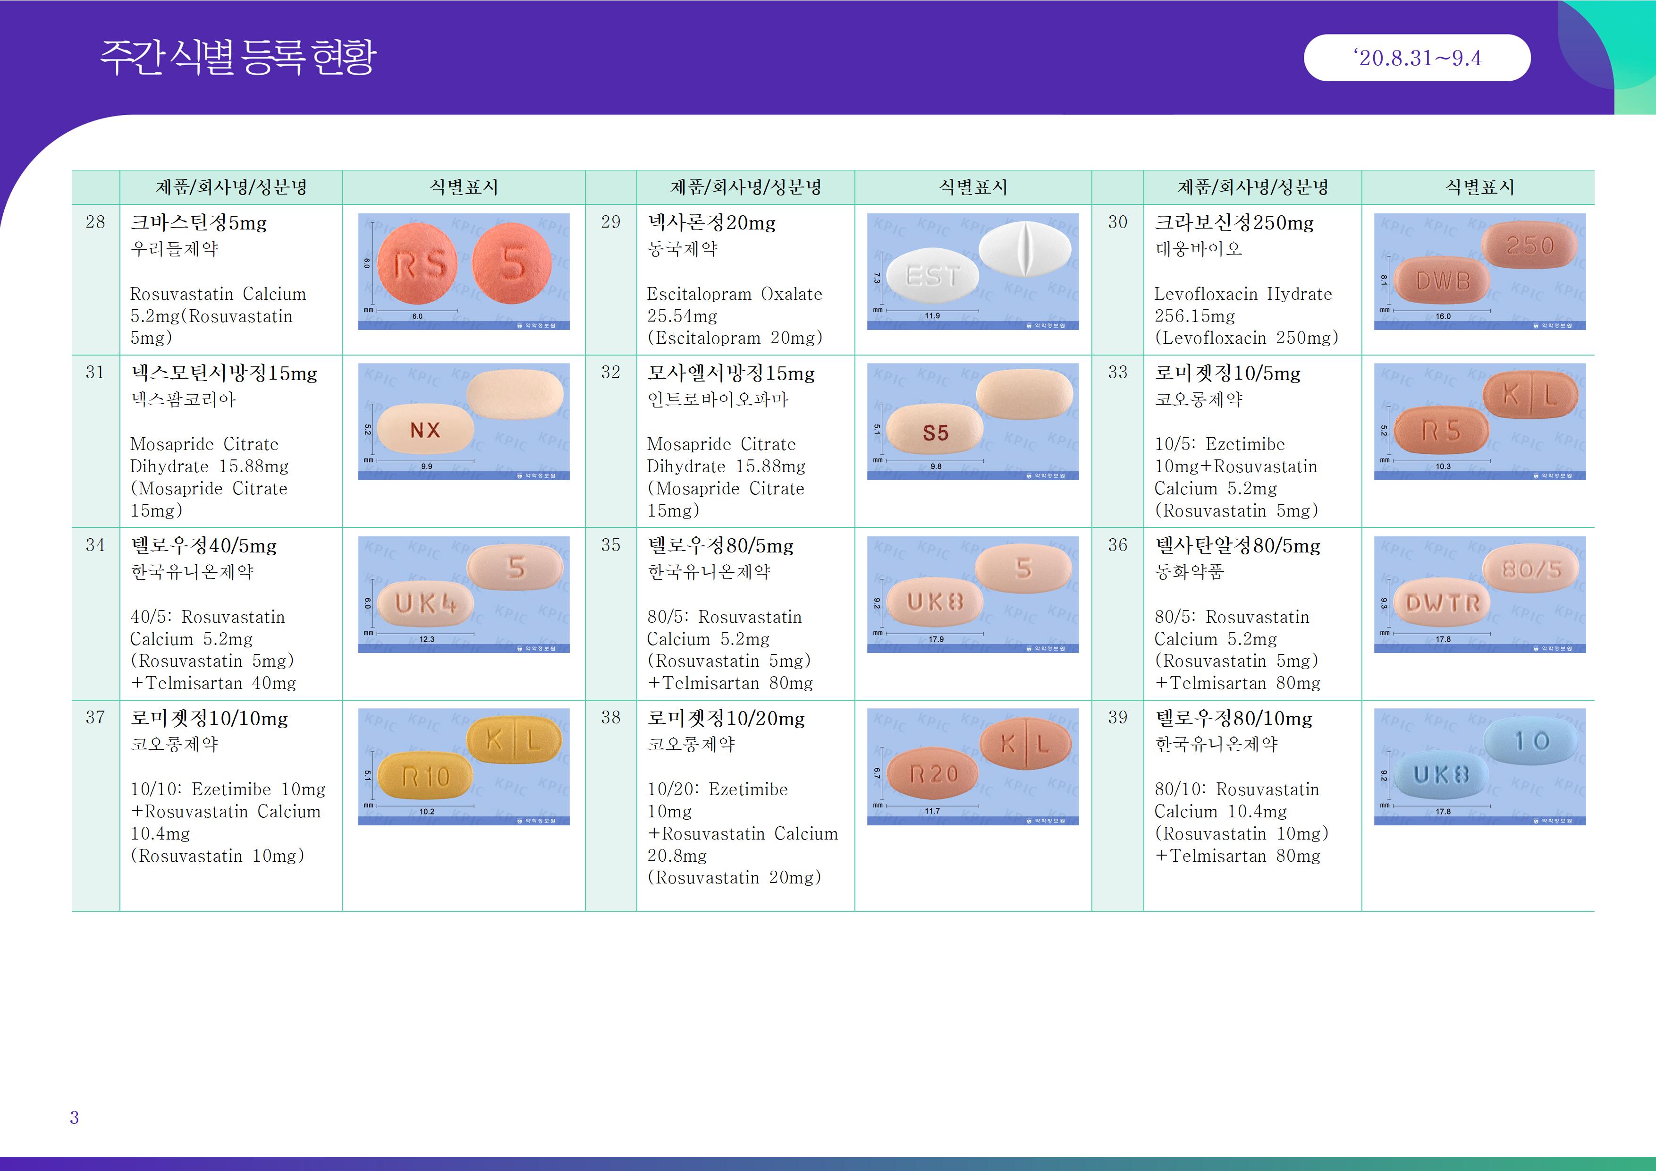The width and height of the screenshot is (1656, 1171).
Task: Click row number 35 cell
Action: click(x=610, y=545)
